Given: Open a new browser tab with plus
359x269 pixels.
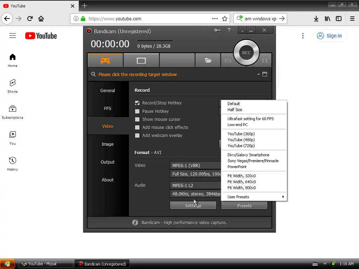Looking at the screenshot, I should (84, 6).
